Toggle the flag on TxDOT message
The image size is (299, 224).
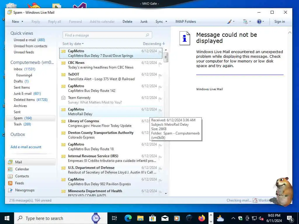[x=160, y=76]
